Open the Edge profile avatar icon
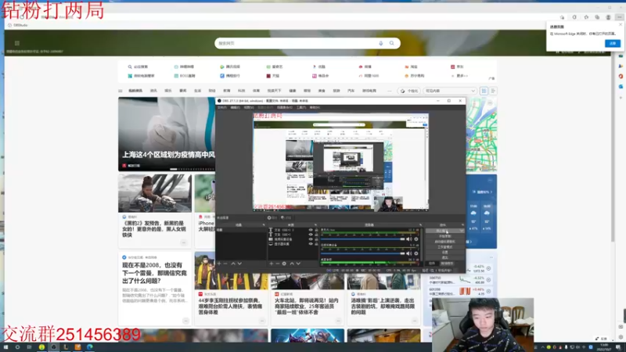This screenshot has width=626, height=352. pos(608,17)
